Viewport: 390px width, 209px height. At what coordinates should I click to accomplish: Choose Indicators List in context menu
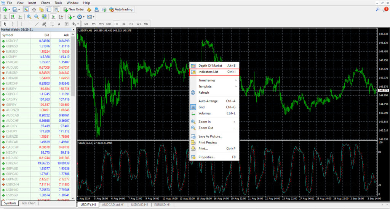pos(214,72)
